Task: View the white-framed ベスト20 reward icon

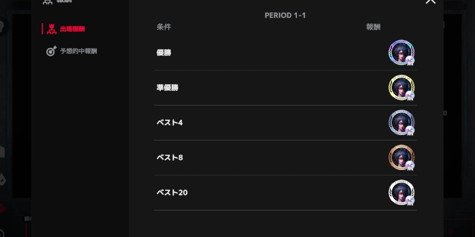Action: point(401,193)
